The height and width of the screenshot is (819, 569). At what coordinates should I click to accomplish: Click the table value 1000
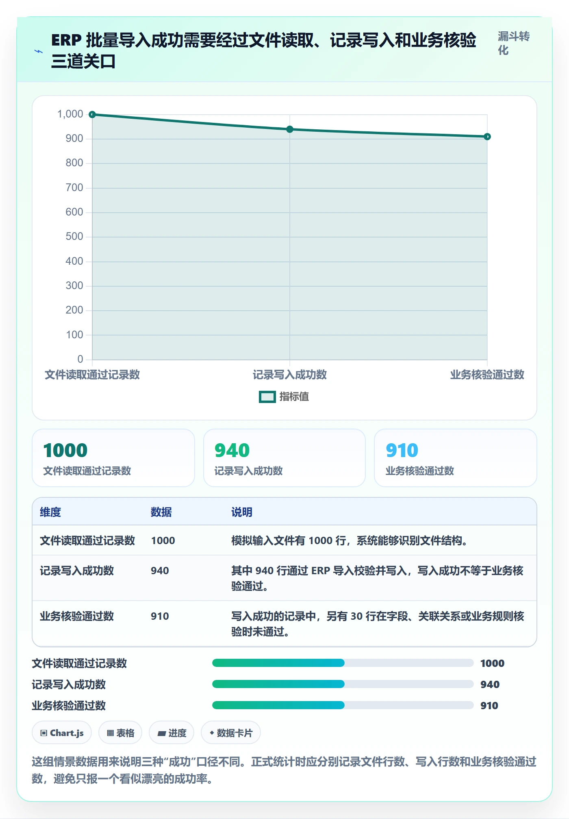pyautogui.click(x=163, y=540)
